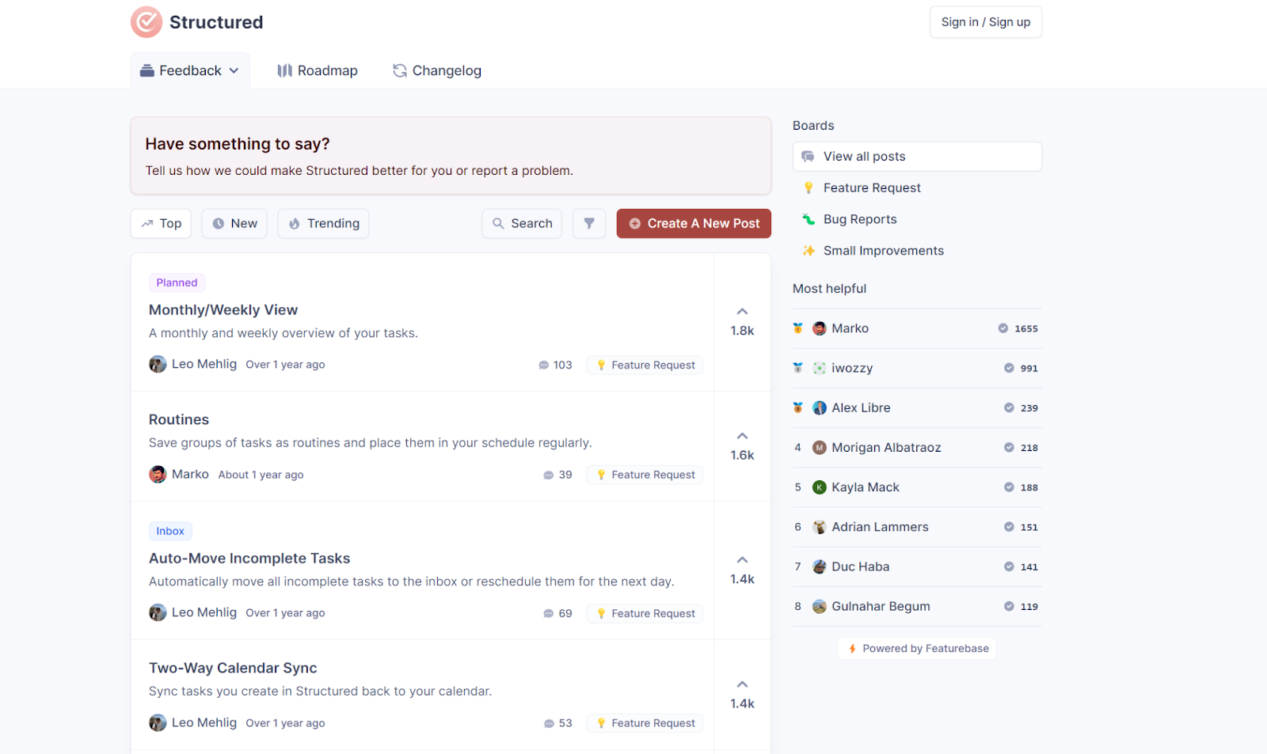The width and height of the screenshot is (1267, 754).
Task: Click Leo Mehlig avatar on Auto-Move post
Action: (x=158, y=612)
